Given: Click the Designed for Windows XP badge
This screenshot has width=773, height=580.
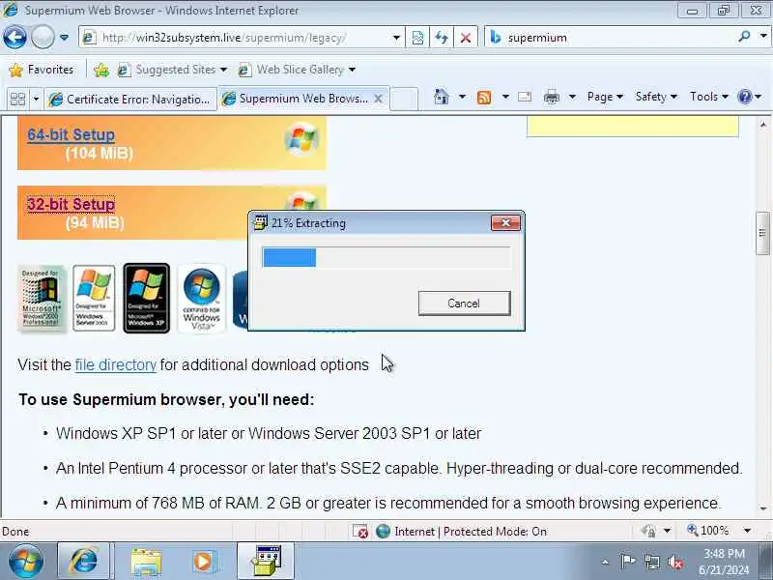Looking at the screenshot, I should pos(147,298).
